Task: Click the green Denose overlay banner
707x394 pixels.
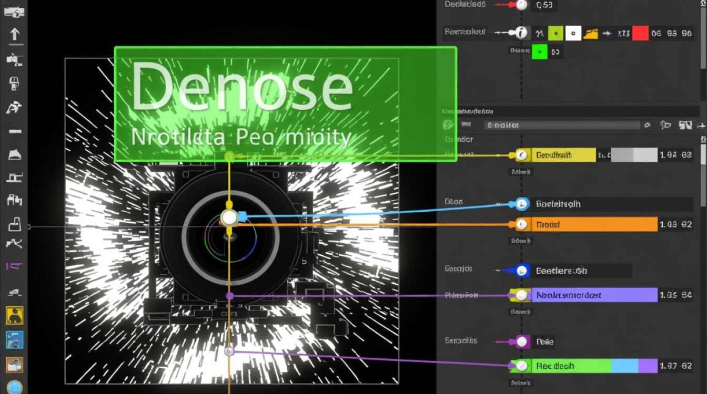Action: (285, 104)
